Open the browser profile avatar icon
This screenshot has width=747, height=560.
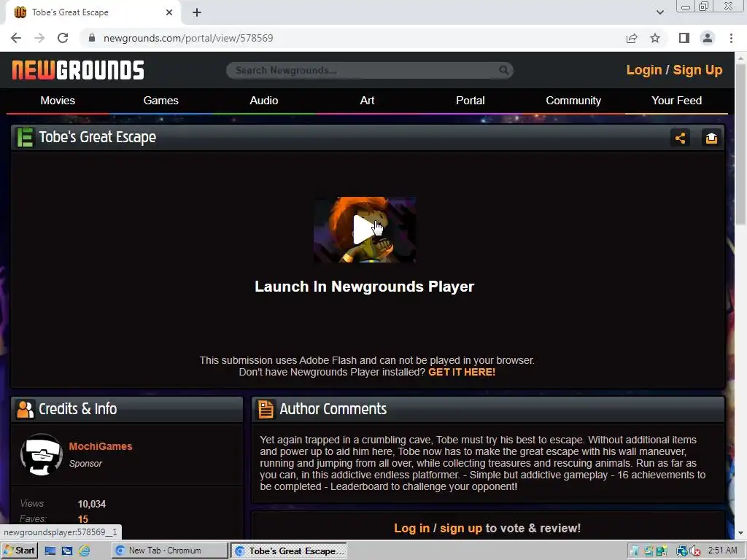[x=708, y=38]
